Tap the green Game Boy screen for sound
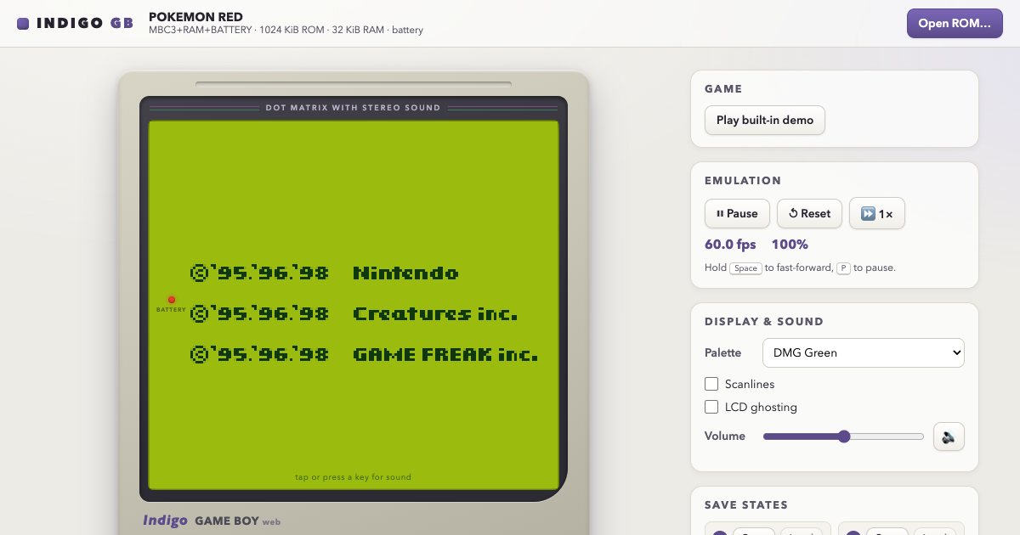 [354, 305]
